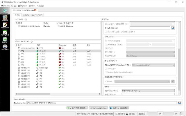Switch to the Attachments tab
The height and width of the screenshot is (116, 186).
tap(37, 15)
